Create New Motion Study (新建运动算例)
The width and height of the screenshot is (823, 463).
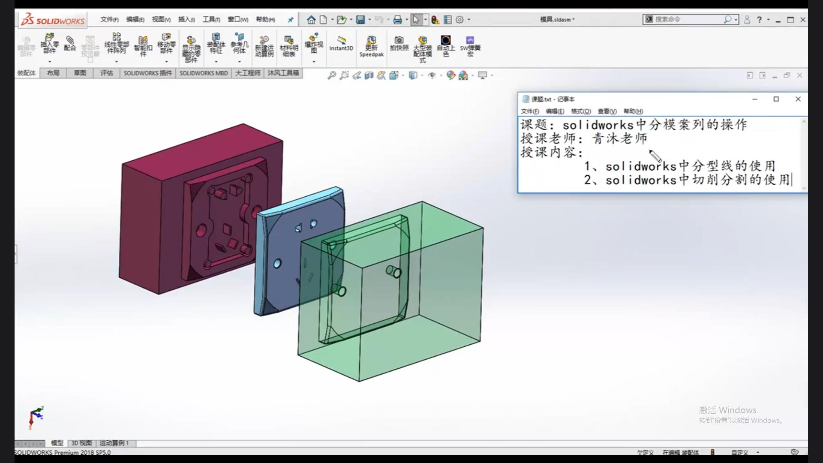(264, 46)
